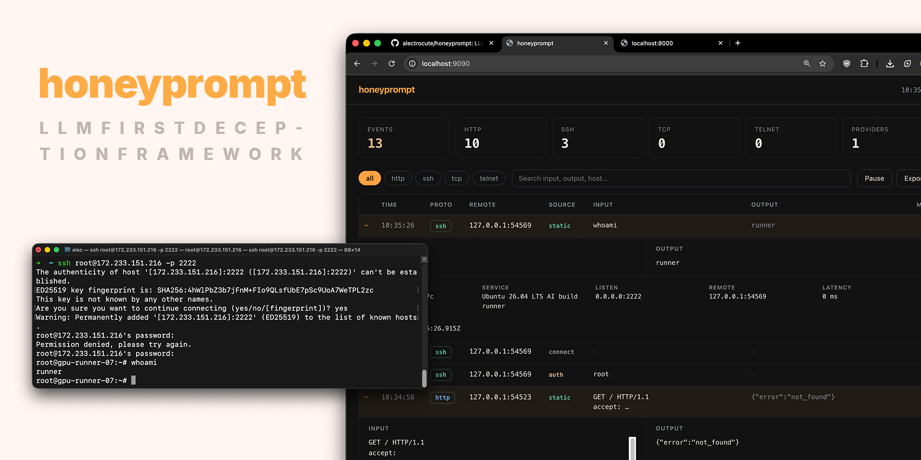Click the ssh badge in the whoami row

[x=441, y=226]
